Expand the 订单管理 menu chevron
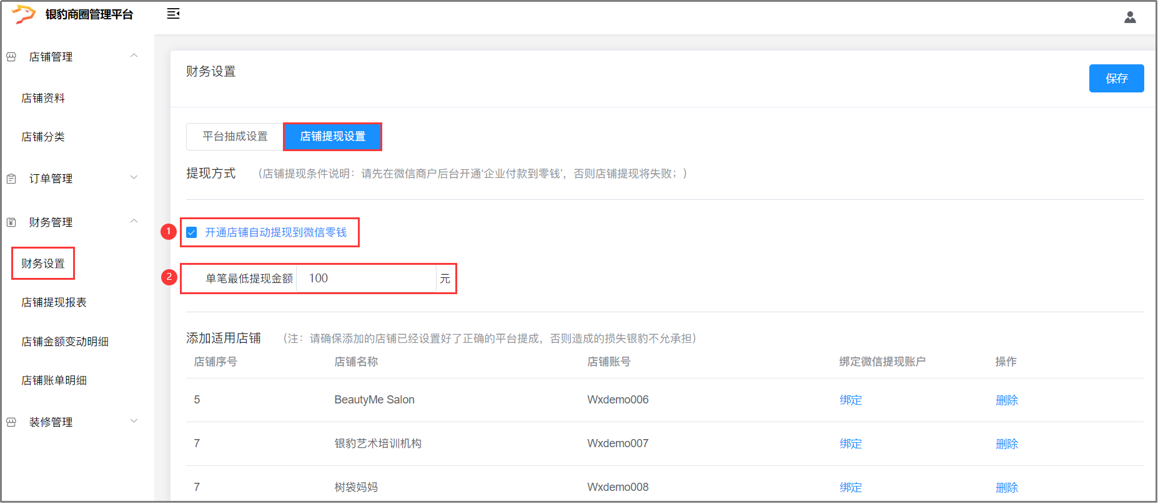 click(134, 178)
